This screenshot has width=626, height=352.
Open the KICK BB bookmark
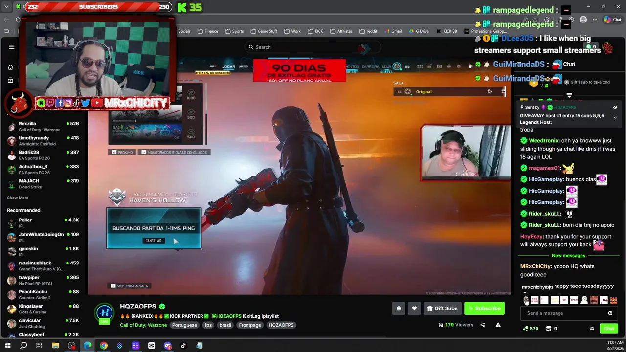click(447, 31)
